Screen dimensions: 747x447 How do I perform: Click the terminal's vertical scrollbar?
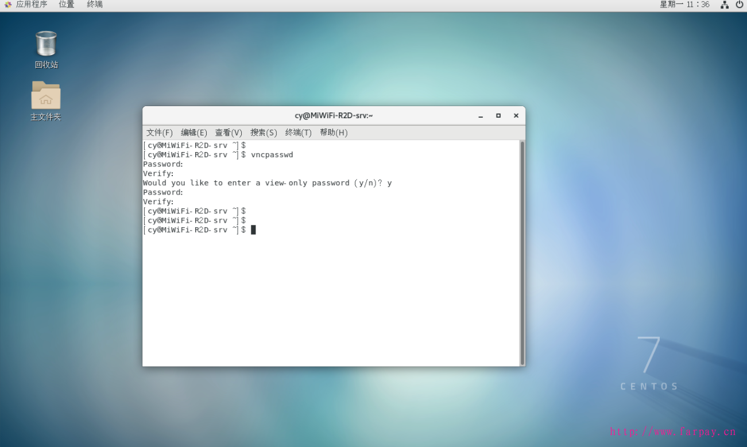coord(522,252)
